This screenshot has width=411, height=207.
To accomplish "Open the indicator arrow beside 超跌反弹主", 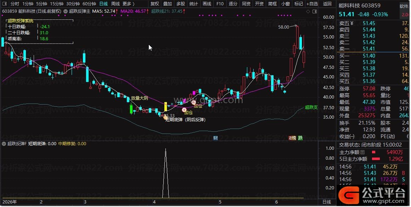I will (66, 11).
